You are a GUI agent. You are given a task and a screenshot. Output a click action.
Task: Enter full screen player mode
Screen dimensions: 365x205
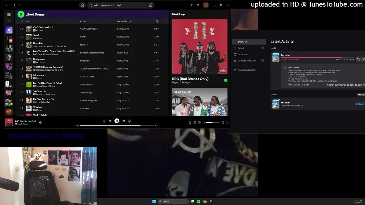tap(227, 122)
